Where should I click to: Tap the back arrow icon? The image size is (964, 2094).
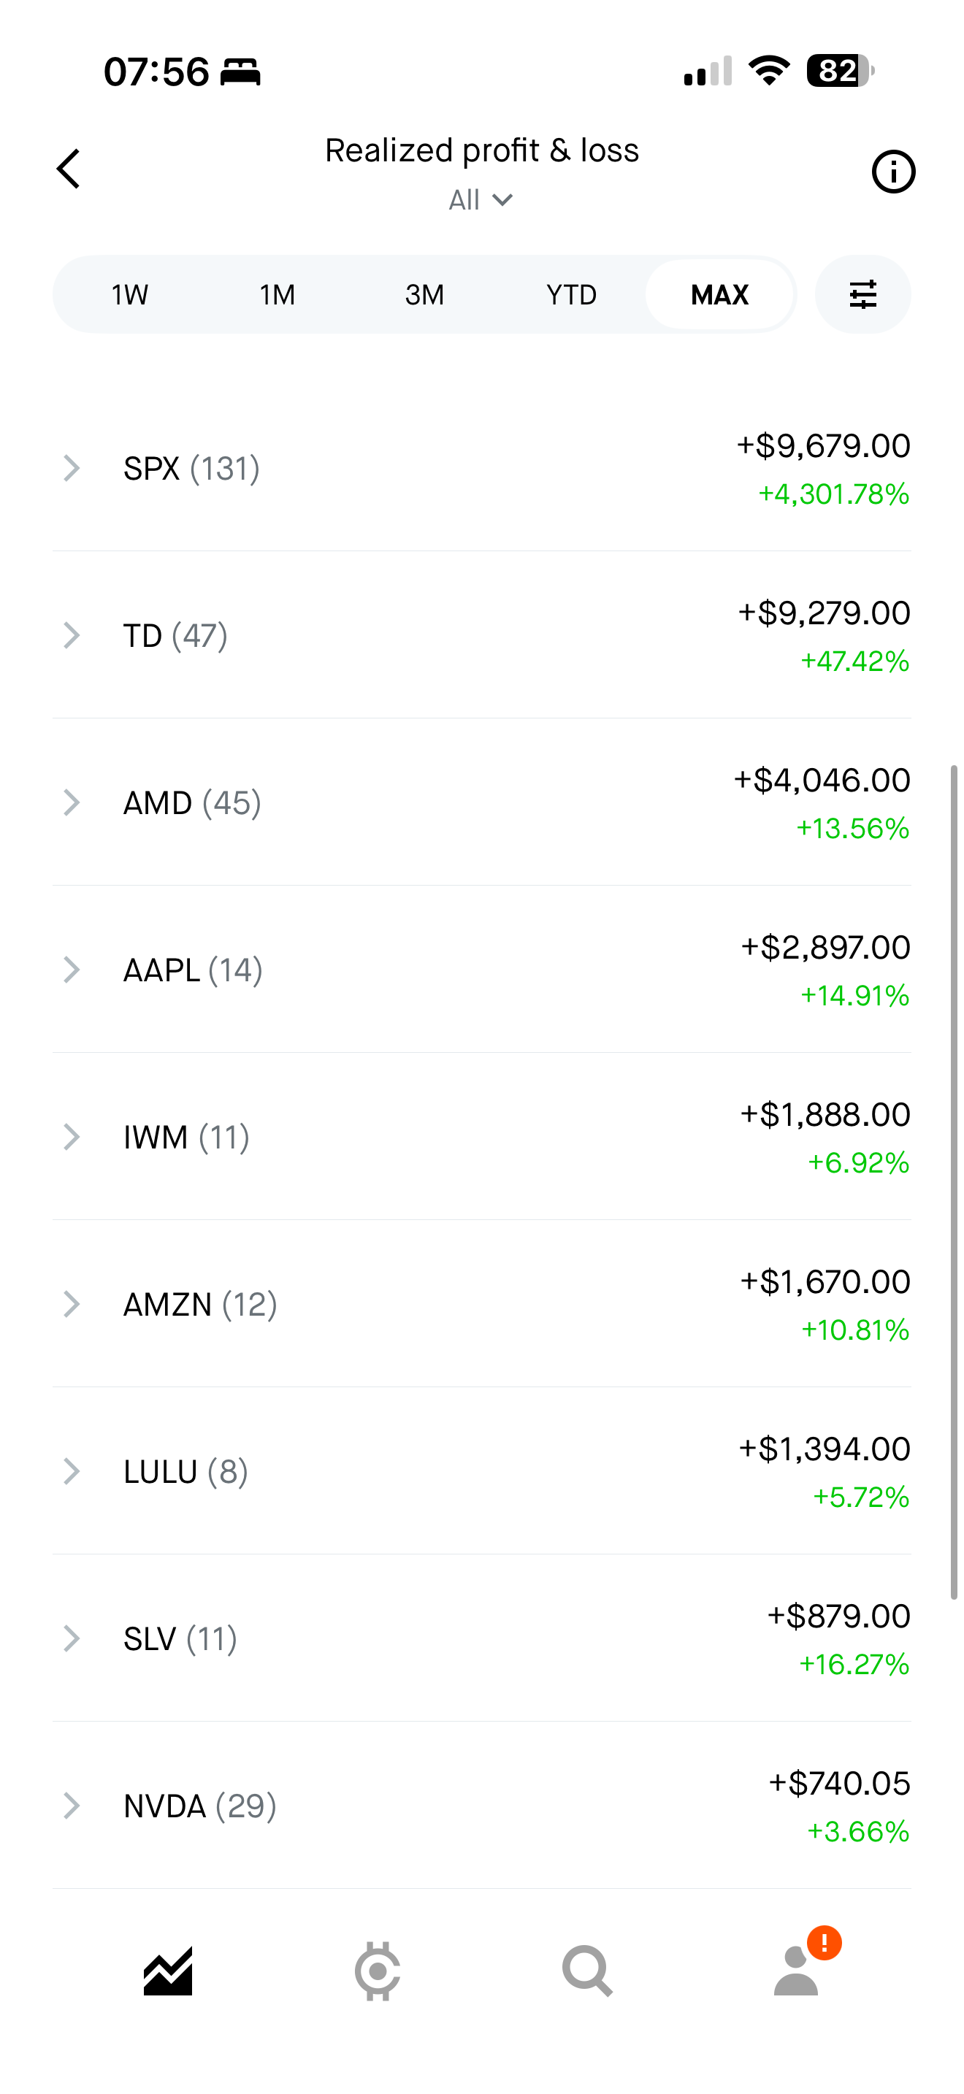tap(69, 169)
